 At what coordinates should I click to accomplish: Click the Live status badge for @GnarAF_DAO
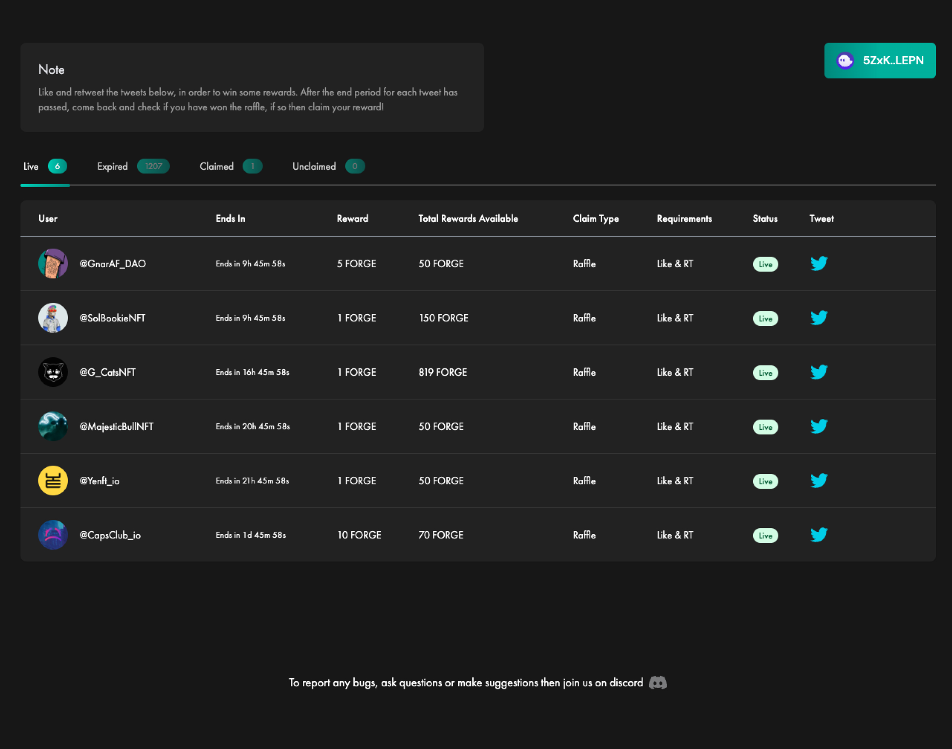(x=765, y=264)
